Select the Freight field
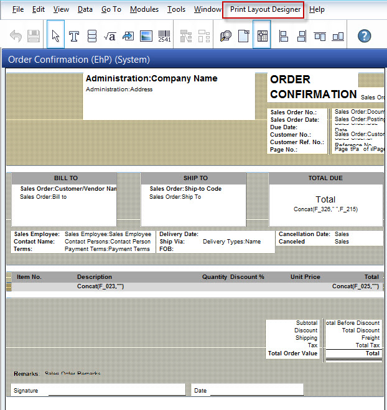 pos(370,338)
